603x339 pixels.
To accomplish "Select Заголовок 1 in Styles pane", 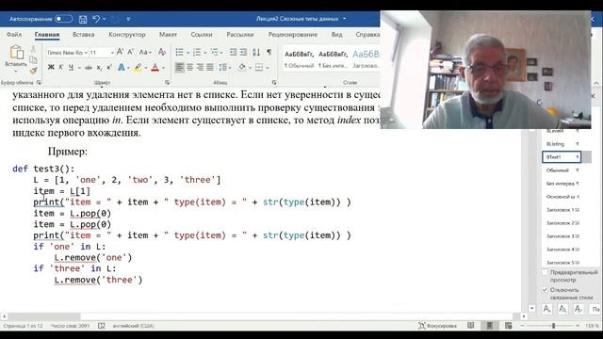I will tap(562, 210).
